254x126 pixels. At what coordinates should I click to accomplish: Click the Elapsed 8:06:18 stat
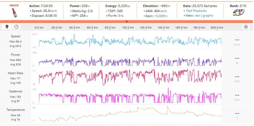point(44,16)
